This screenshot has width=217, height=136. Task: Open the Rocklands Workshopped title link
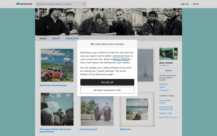click(53, 85)
